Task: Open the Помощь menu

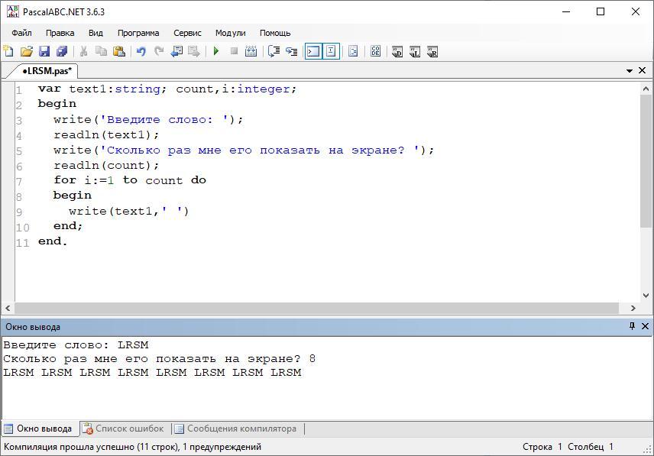Action: point(275,33)
